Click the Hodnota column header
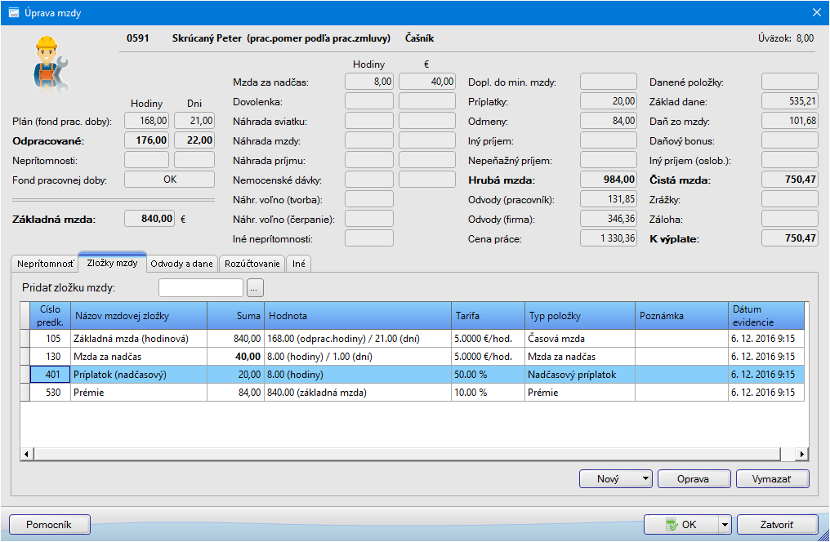Image resolution: width=830 pixels, height=542 pixels. click(x=358, y=316)
